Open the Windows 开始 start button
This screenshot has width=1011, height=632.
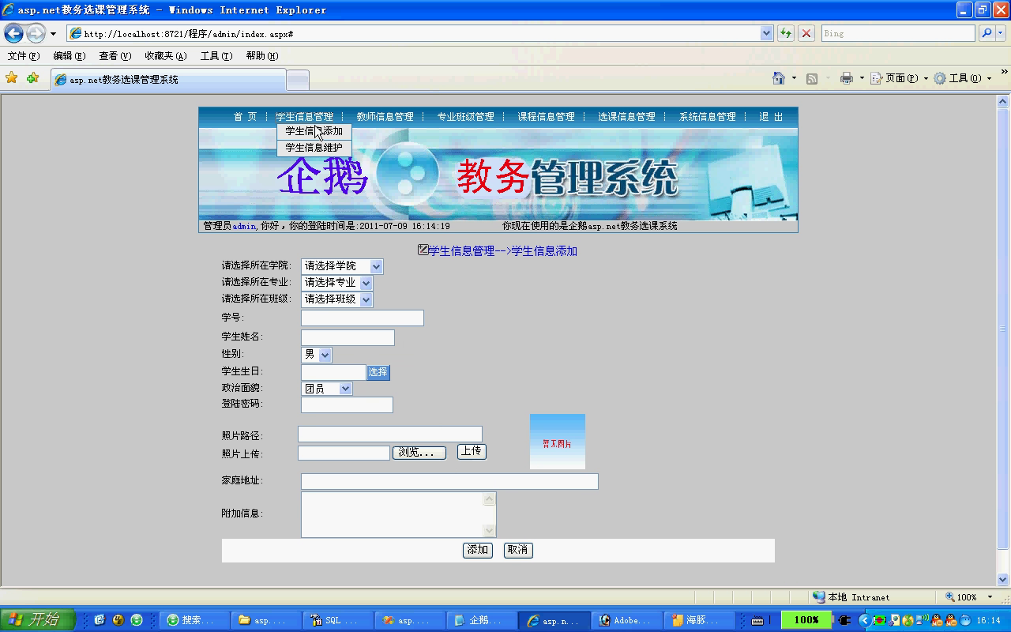tap(38, 620)
